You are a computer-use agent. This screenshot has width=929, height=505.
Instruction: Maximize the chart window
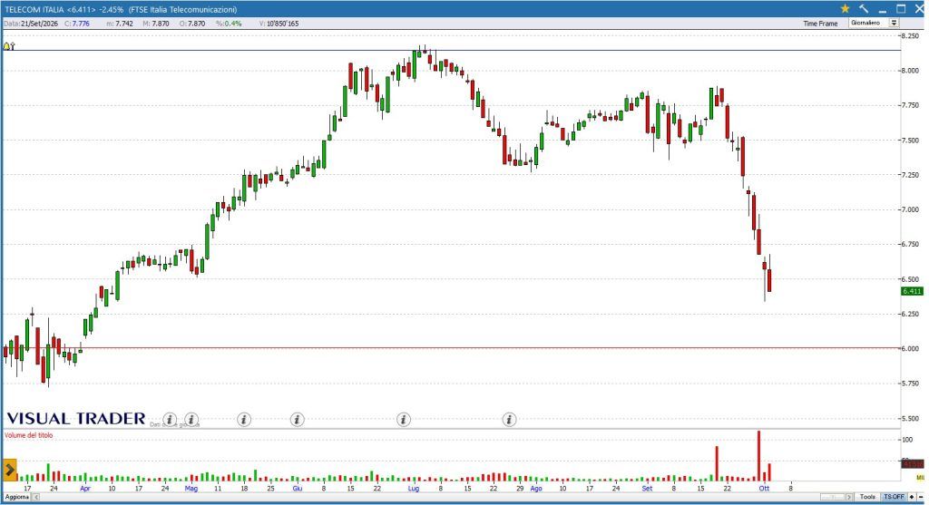(x=901, y=9)
